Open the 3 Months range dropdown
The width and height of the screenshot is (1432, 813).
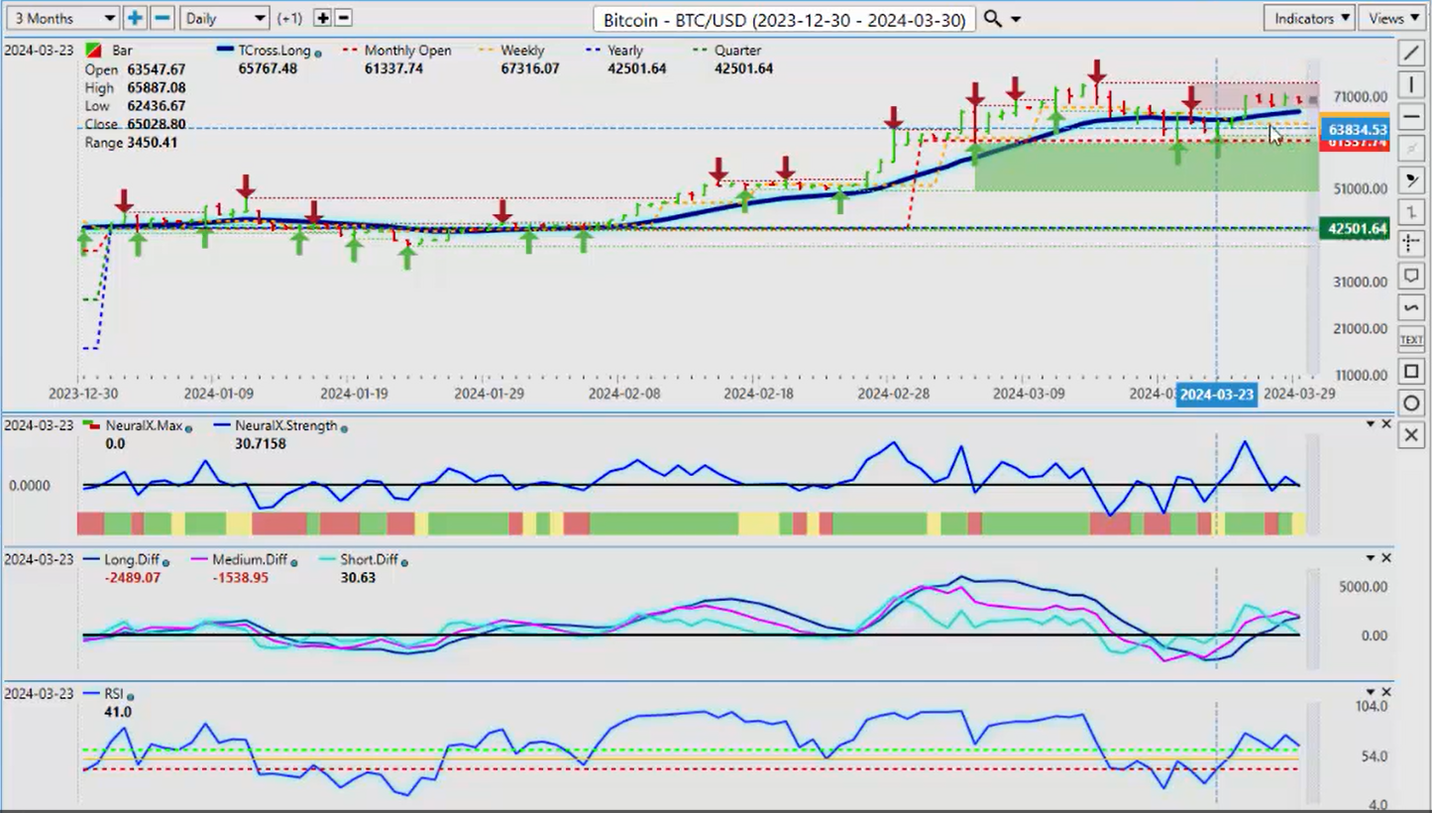[x=61, y=18]
